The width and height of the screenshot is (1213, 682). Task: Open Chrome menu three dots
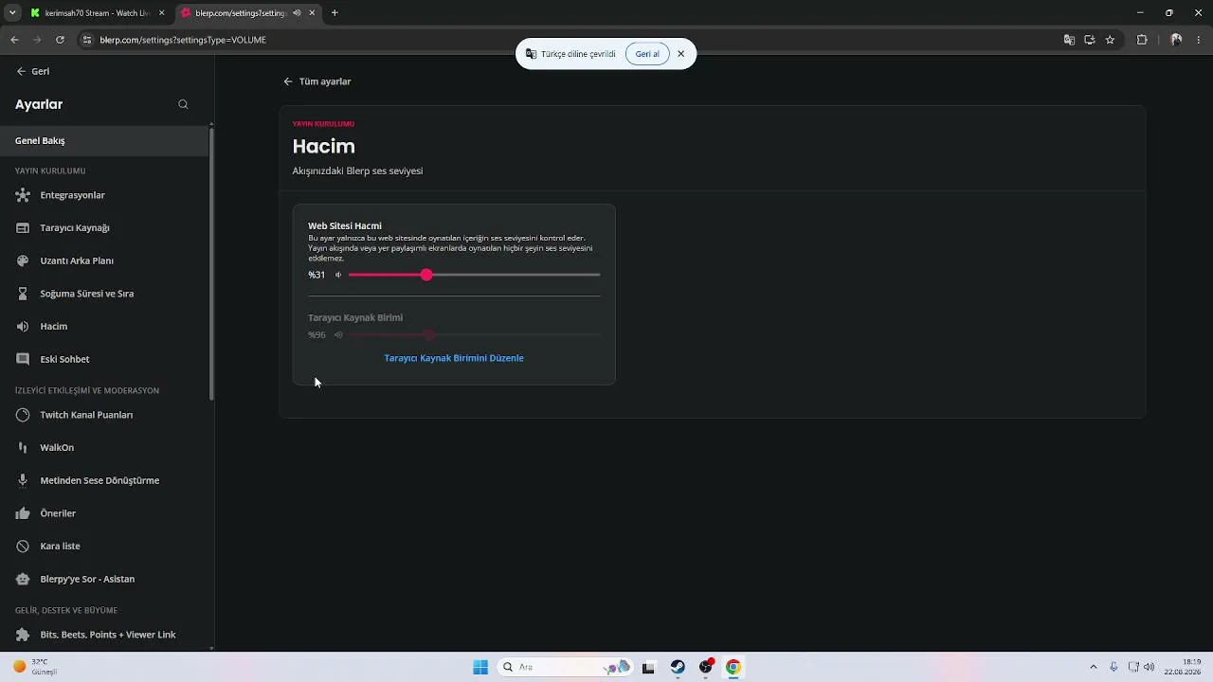pos(1200,40)
